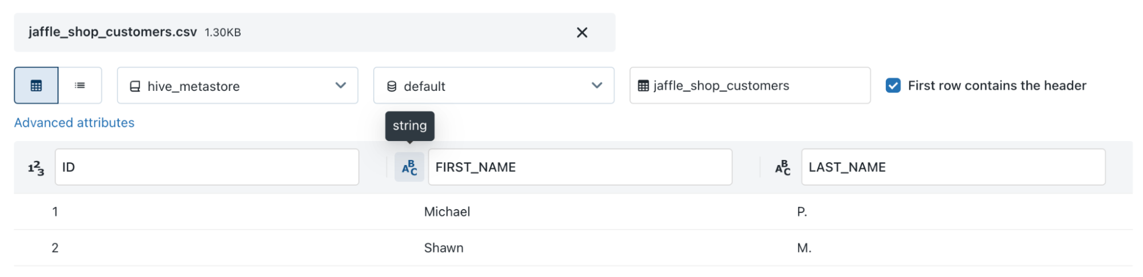The height and width of the screenshot is (277, 1143).
Task: Click the jaffle_shop_customers table name field
Action: pyautogui.click(x=755, y=86)
